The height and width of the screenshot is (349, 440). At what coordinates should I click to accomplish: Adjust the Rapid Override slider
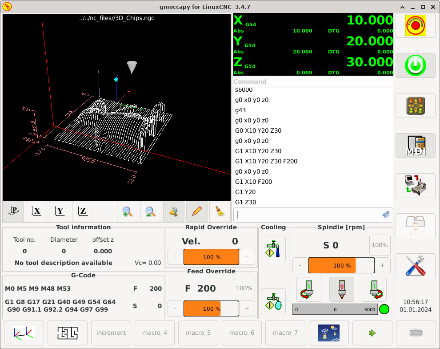click(211, 257)
